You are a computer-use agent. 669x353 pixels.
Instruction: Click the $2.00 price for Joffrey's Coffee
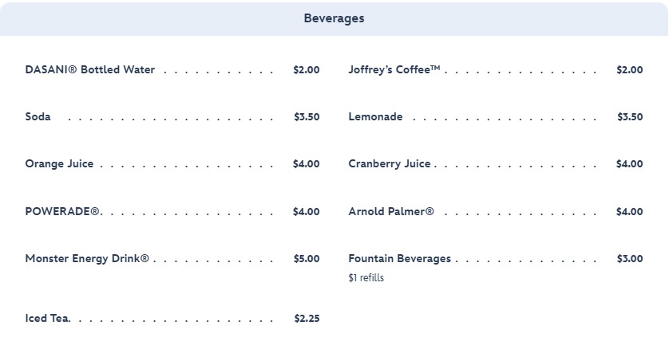tap(629, 70)
